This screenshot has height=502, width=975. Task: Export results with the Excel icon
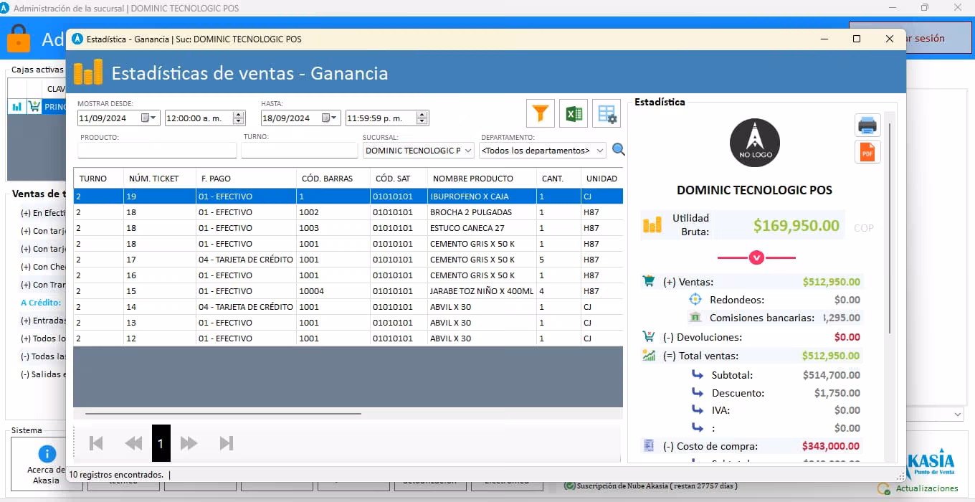[x=574, y=113]
